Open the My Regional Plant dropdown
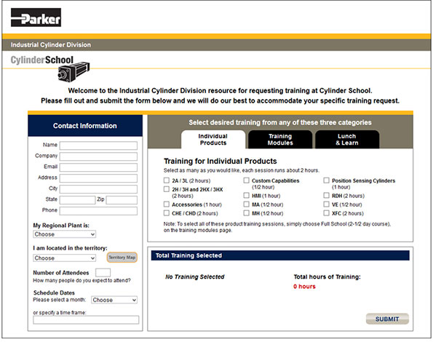Viewport: 433px width, 342px height. pyautogui.click(x=64, y=234)
